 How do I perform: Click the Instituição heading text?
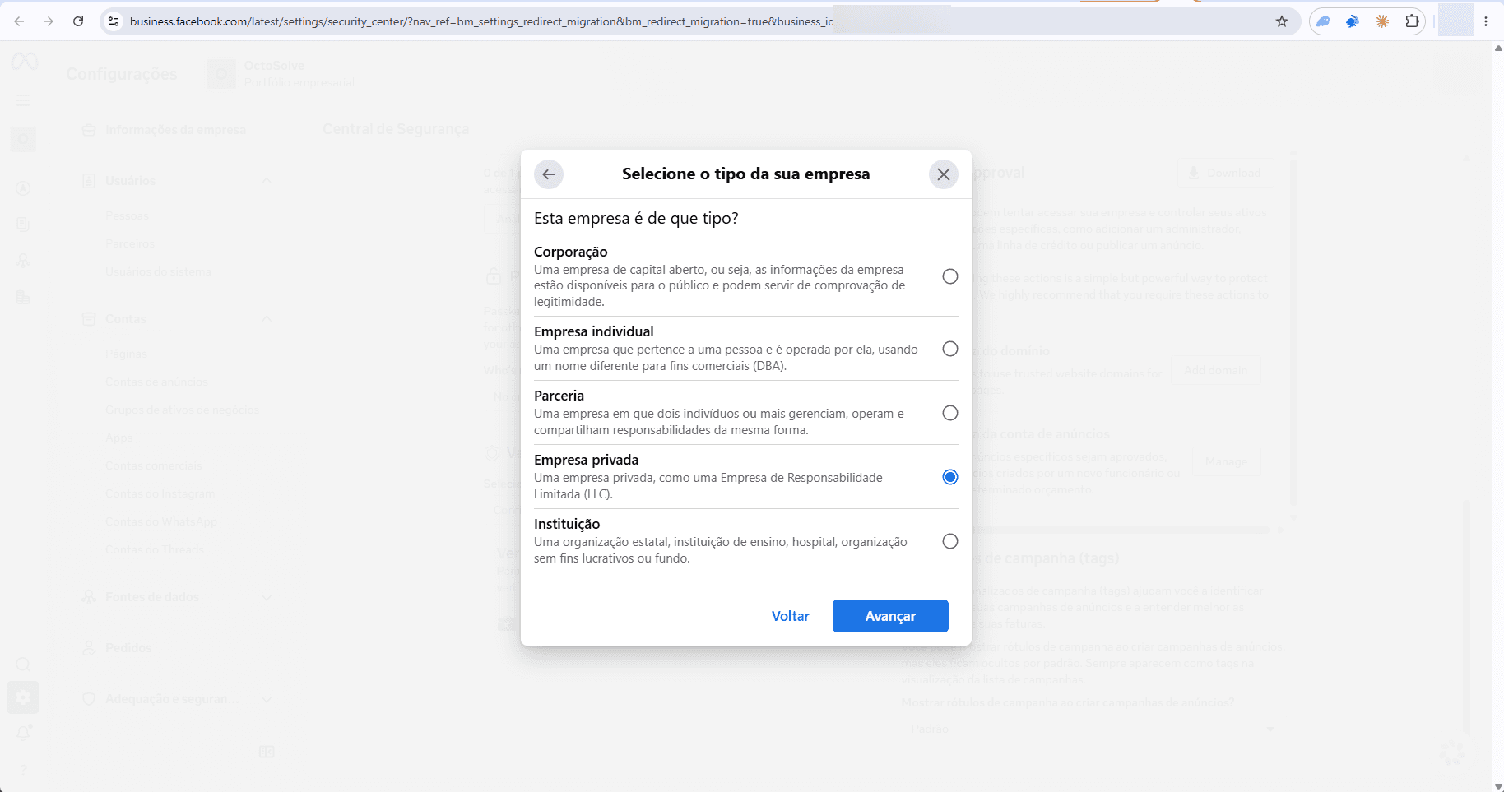tap(567, 524)
